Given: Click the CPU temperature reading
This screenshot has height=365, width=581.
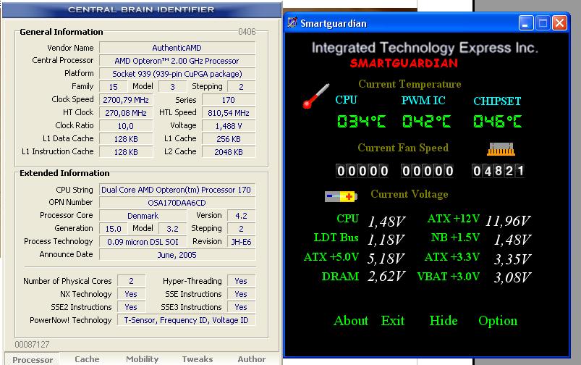Looking at the screenshot, I should (x=361, y=122).
